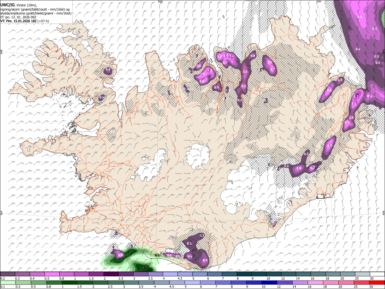The width and height of the screenshot is (385, 289).
Task: Select the 'slydda/snjókoma' legend description line
Action: [x=36, y=13]
